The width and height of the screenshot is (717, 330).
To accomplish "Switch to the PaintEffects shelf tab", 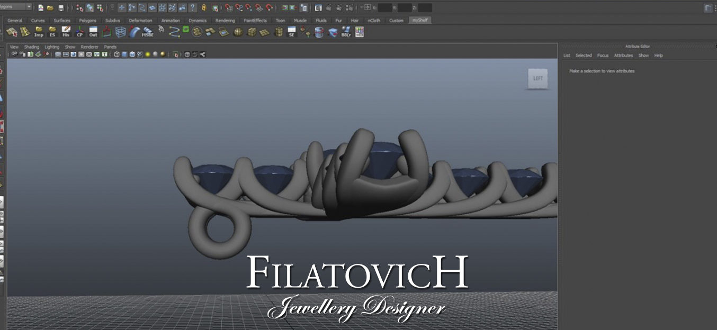I will tap(255, 21).
